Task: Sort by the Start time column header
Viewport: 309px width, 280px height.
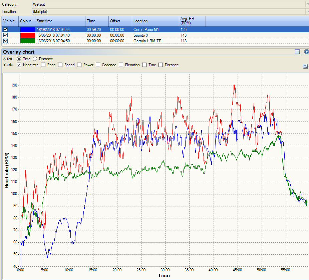Action: 60,21
